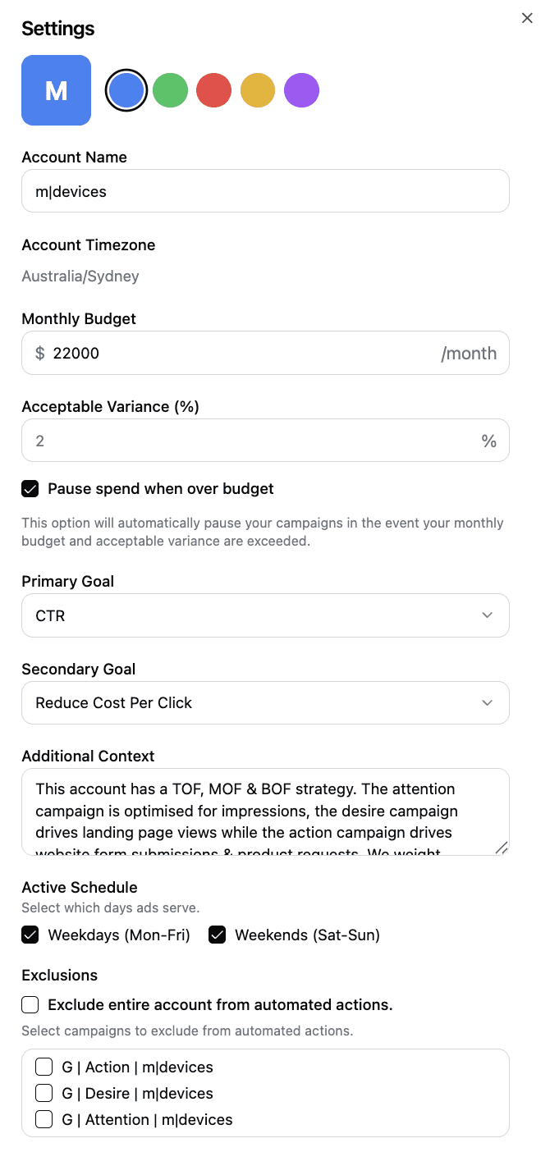The width and height of the screenshot is (550, 1152).
Task: Disable the Weekends (Sat-Sun) schedule checkbox
Action: (x=218, y=935)
